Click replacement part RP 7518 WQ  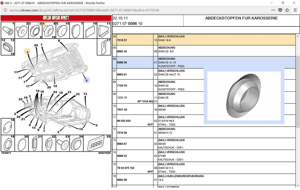pyautogui.click(x=145, y=102)
